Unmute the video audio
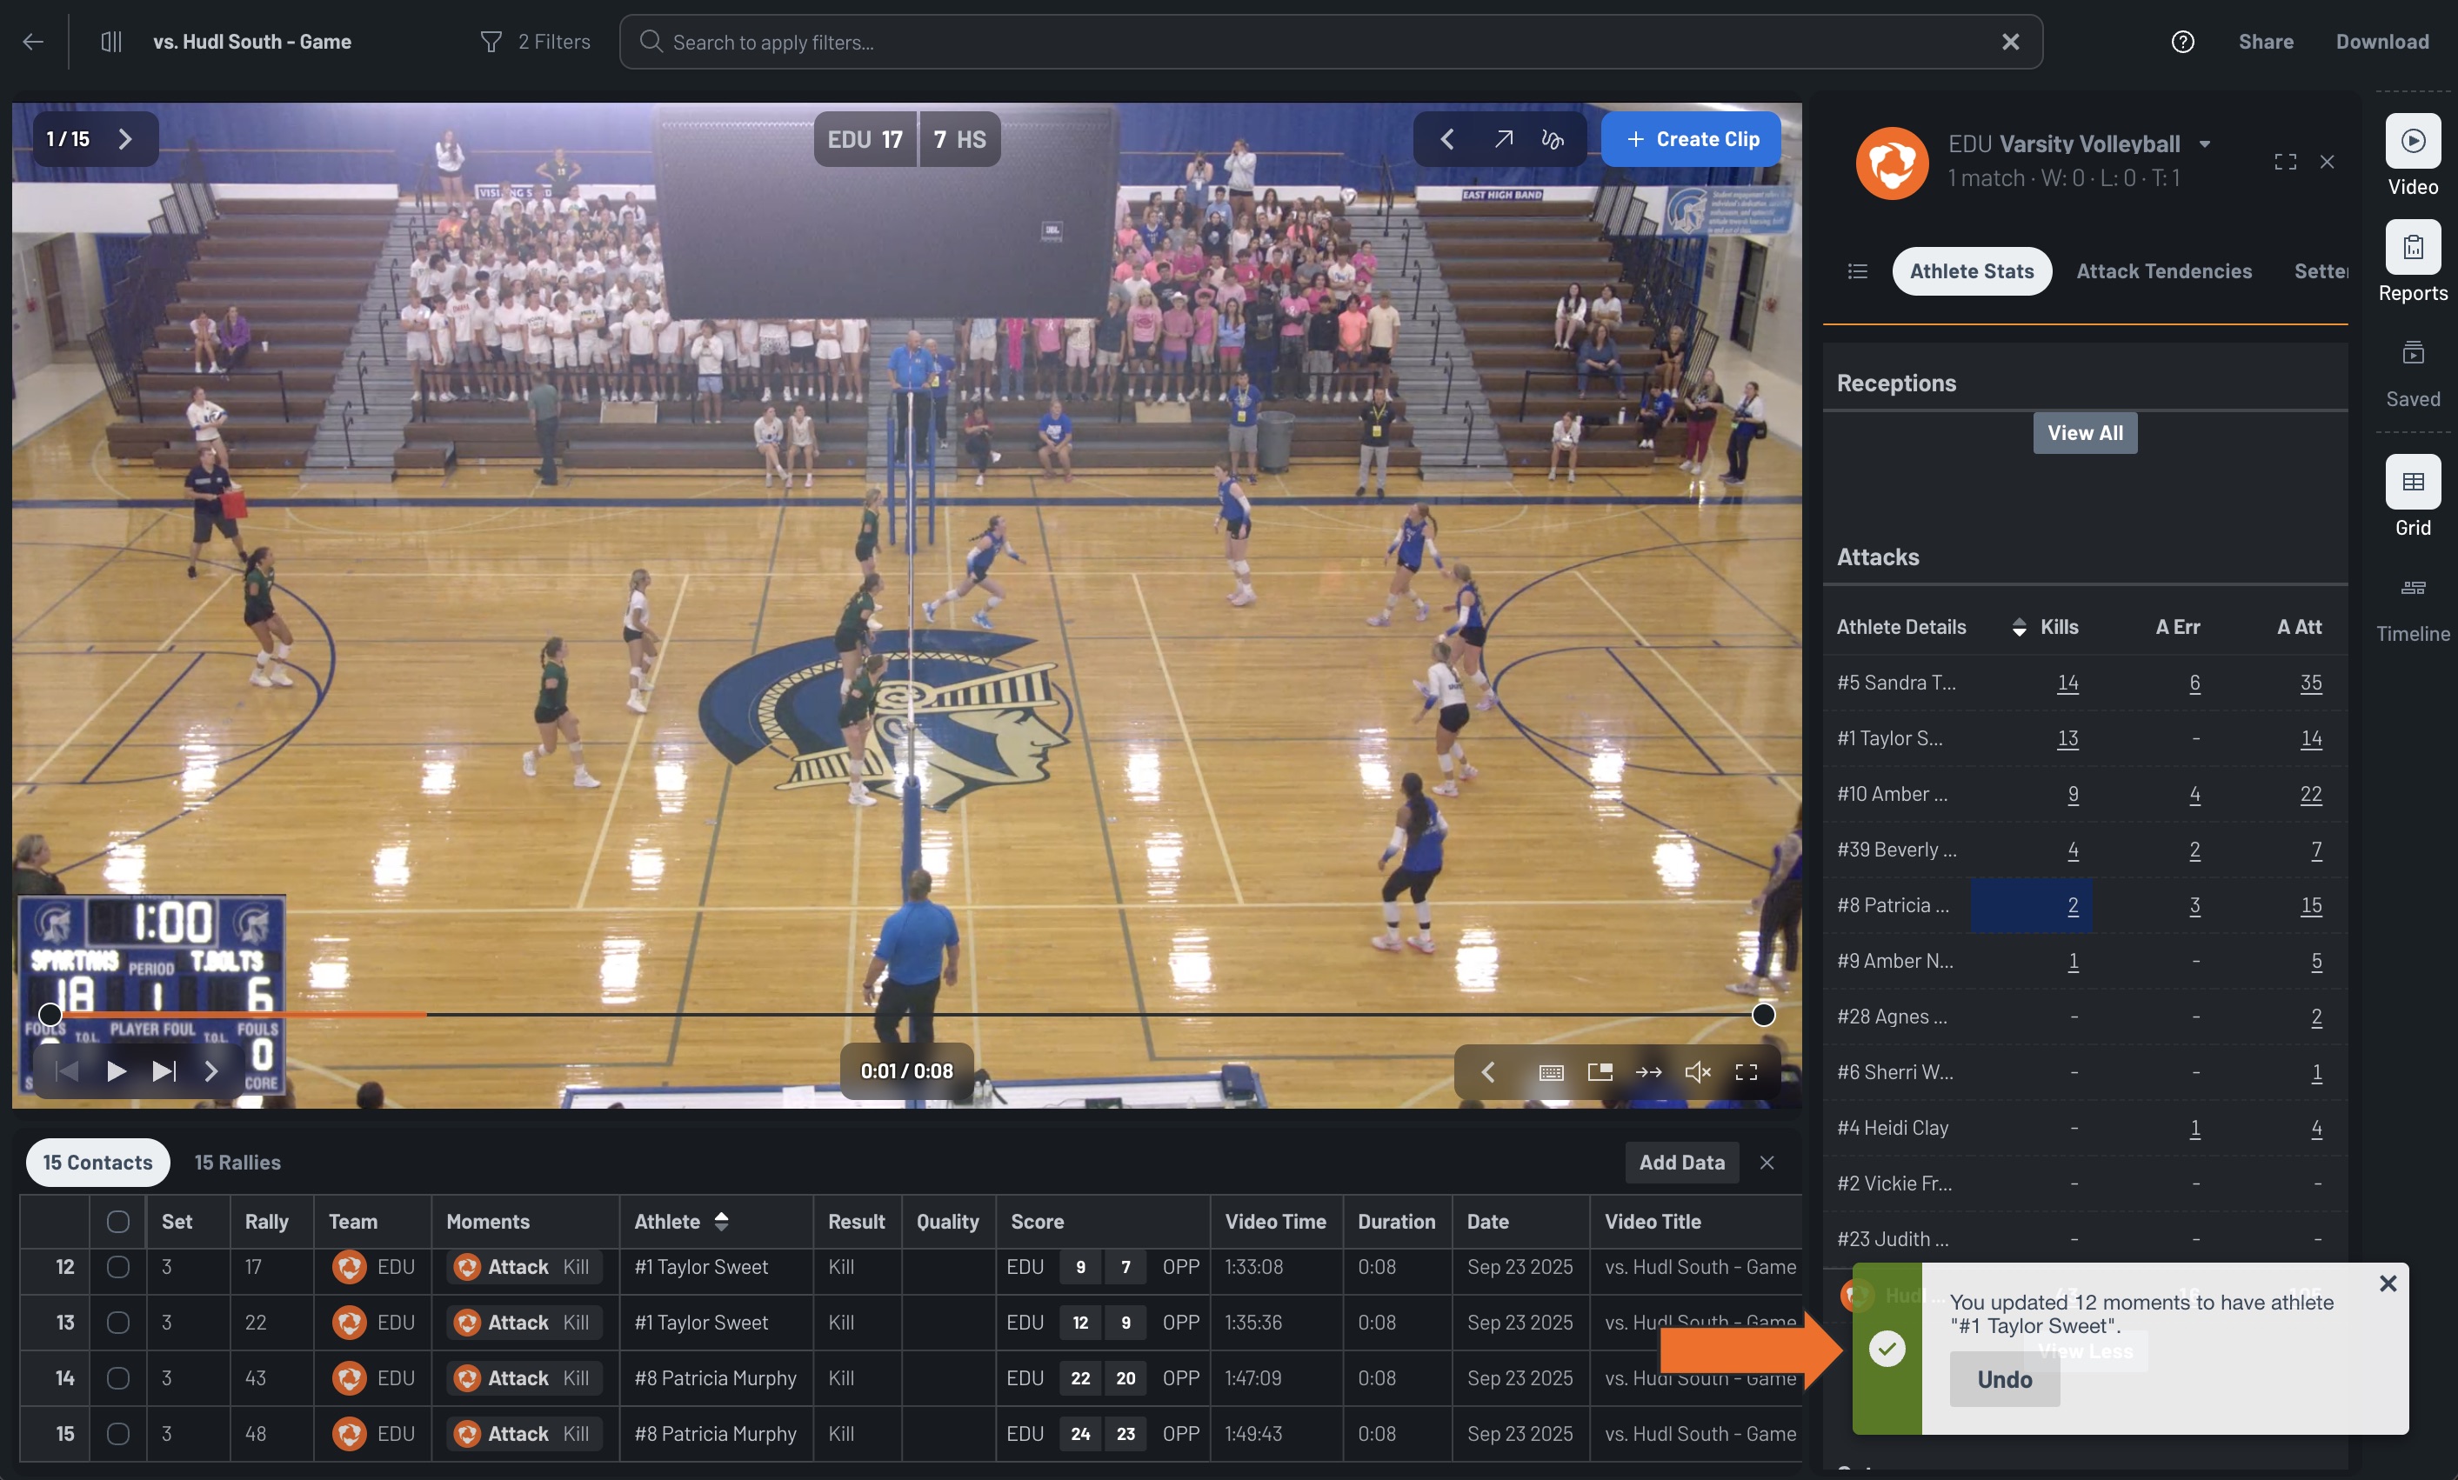Screen dimensions: 2458x1480 [1697, 1072]
